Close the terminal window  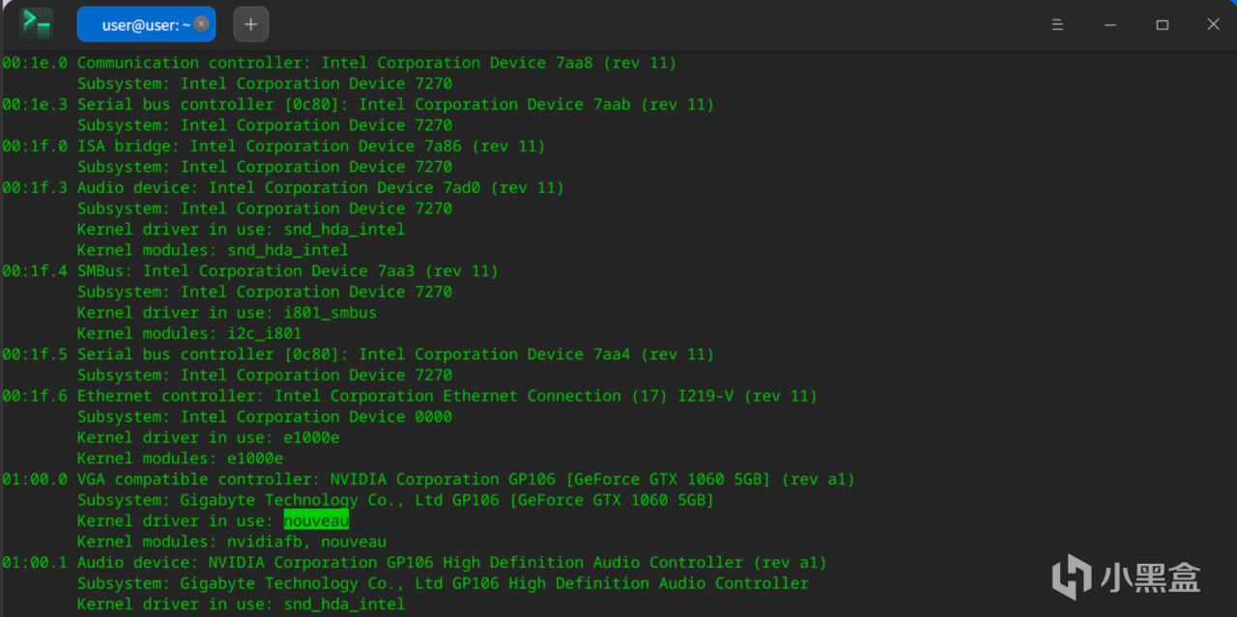pyautogui.click(x=1214, y=24)
